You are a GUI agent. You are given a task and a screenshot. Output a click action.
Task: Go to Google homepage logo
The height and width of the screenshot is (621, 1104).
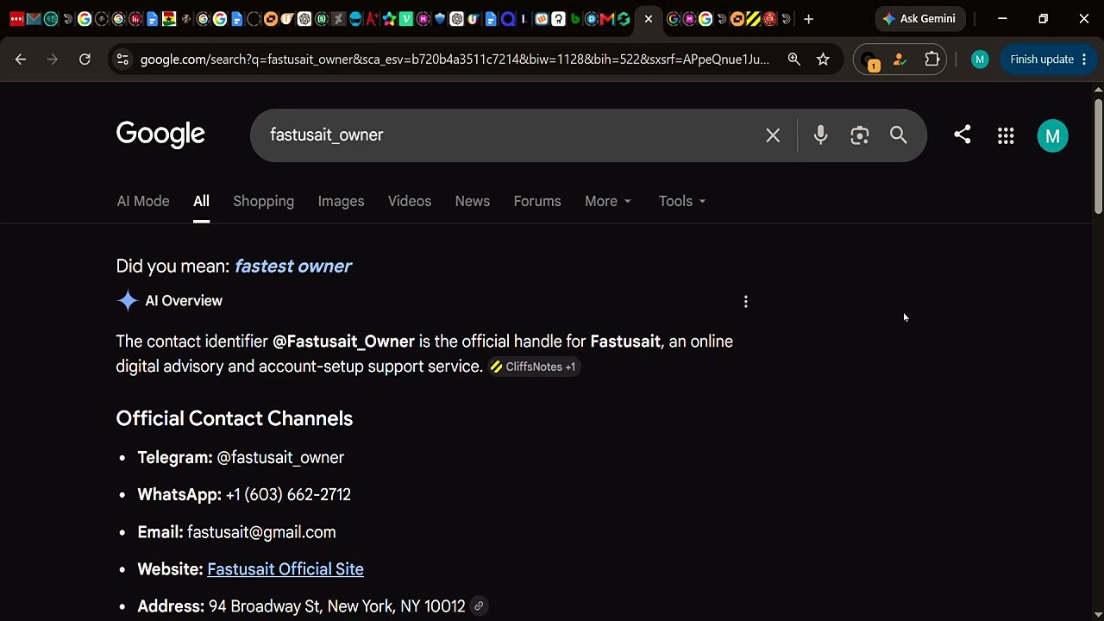click(160, 135)
